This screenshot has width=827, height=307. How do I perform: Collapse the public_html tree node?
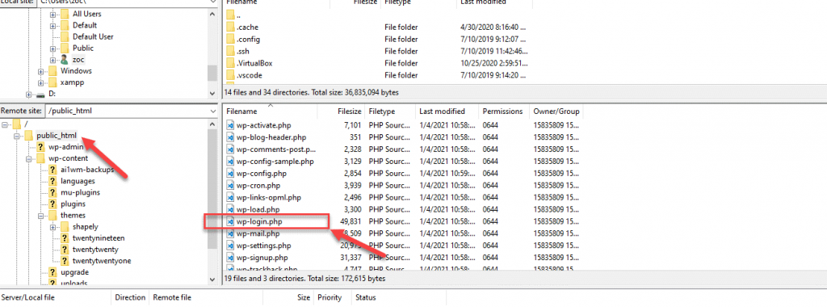[x=17, y=136]
